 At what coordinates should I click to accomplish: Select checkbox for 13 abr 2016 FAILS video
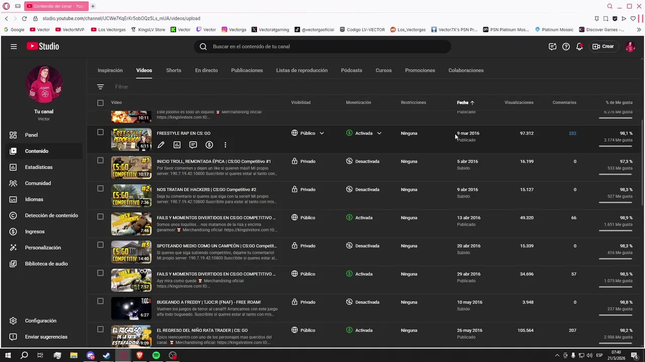[x=100, y=217]
